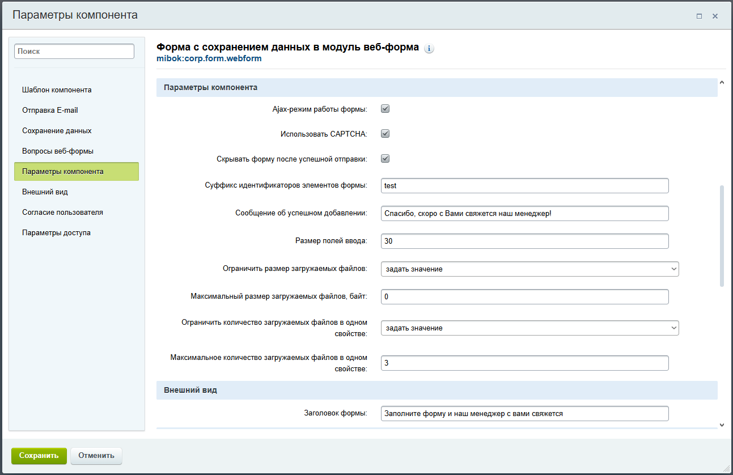Click Максимальный размер загружаемых файлов field
This screenshot has height=475, width=733.
tap(524, 296)
